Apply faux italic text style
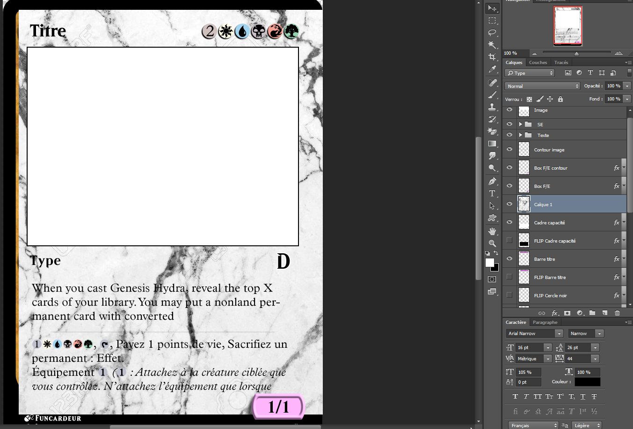The height and width of the screenshot is (429, 633). pyautogui.click(x=526, y=397)
